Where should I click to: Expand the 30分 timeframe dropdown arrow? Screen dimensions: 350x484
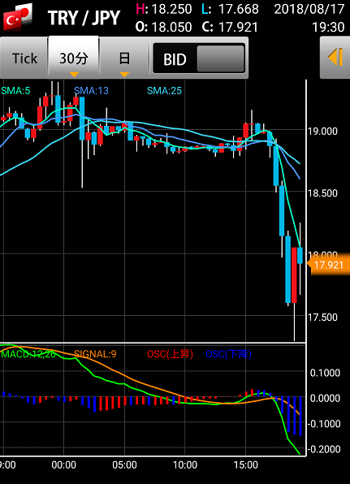click(x=74, y=75)
